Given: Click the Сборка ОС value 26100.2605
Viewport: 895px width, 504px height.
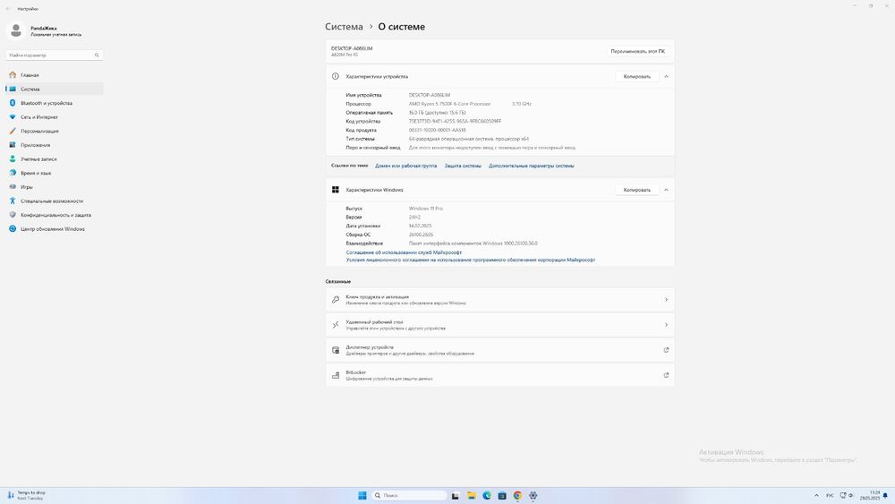Looking at the screenshot, I should tap(421, 235).
